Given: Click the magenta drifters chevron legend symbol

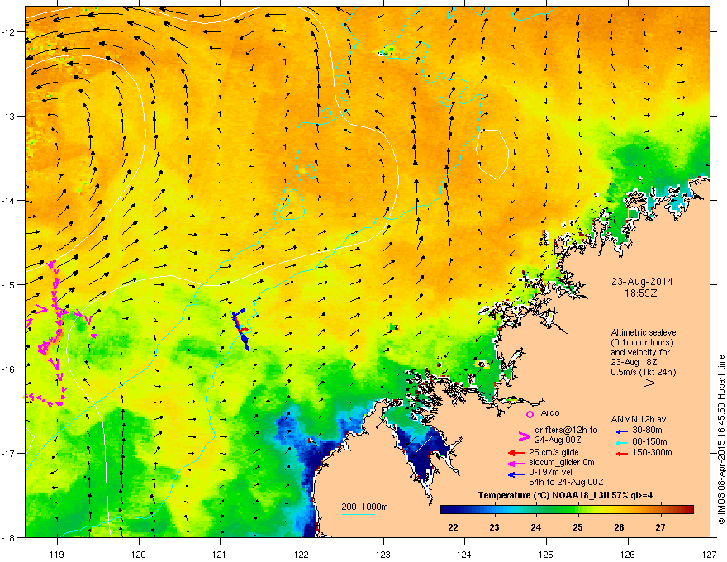Looking at the screenshot, I should [x=524, y=436].
